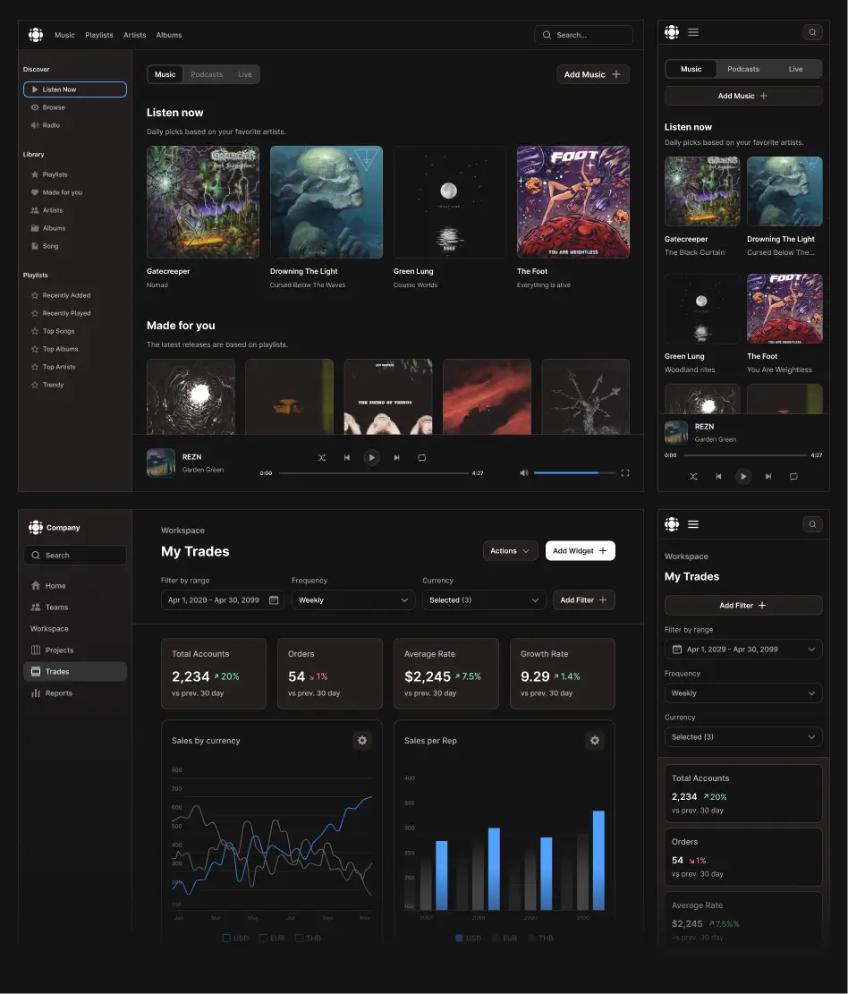Click desktop music Search field

(x=584, y=35)
